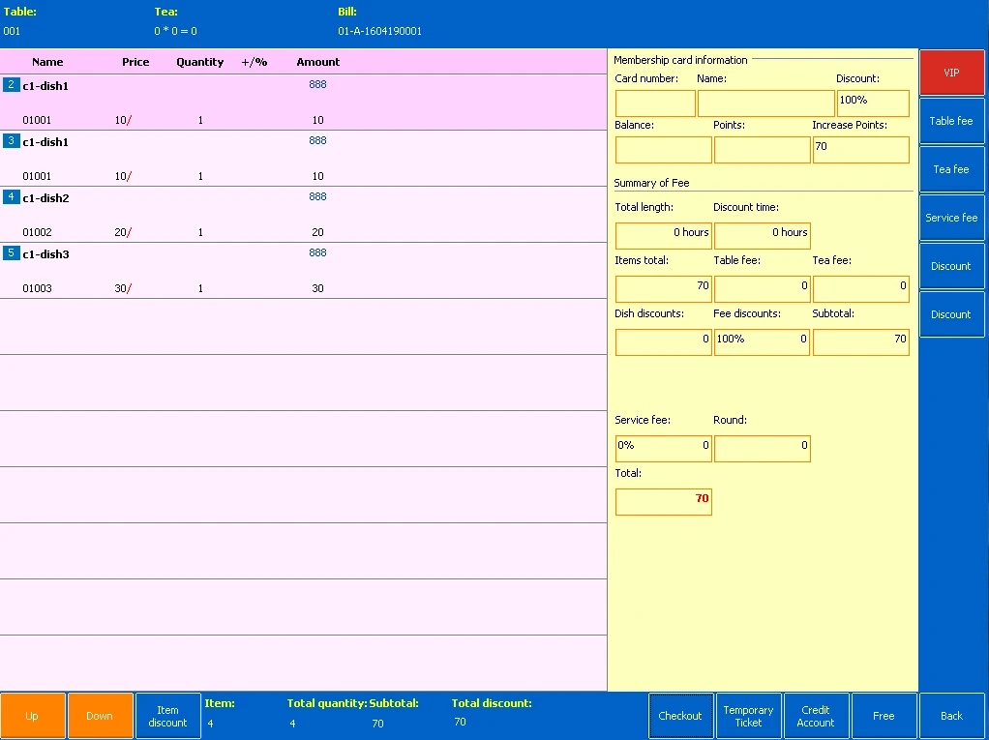Open the Tea fee function
The height and width of the screenshot is (740, 989).
pos(951,168)
